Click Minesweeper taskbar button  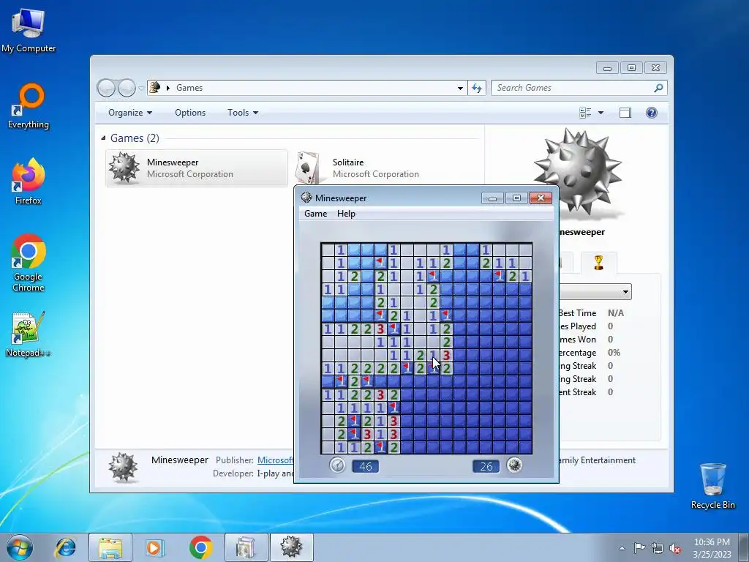click(292, 547)
